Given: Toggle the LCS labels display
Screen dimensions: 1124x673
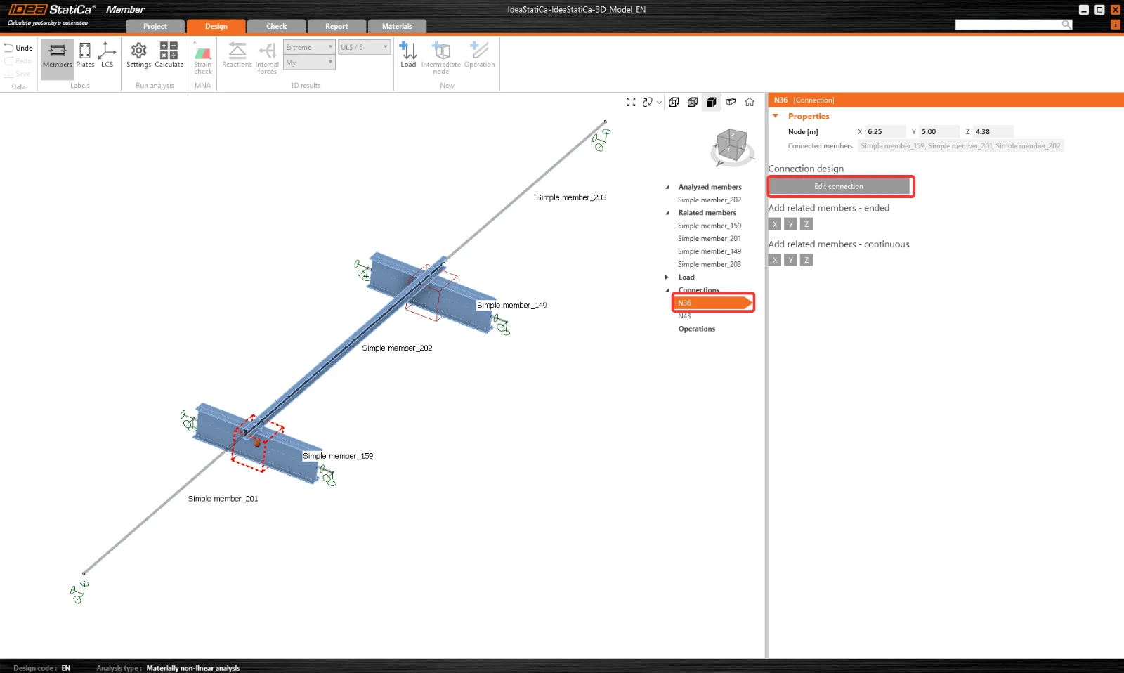Looking at the screenshot, I should click(107, 55).
